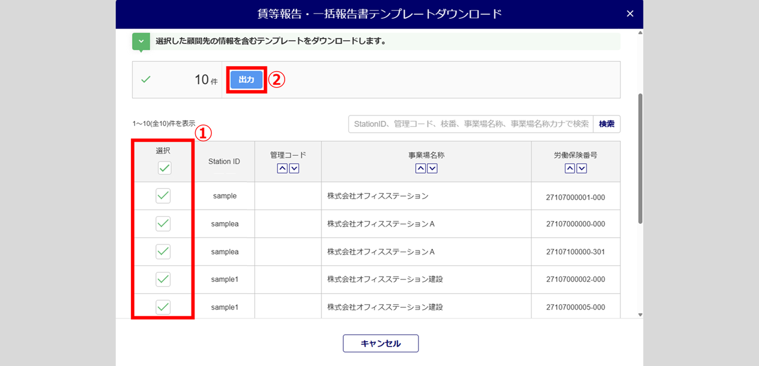Focus the StationID search input field
This screenshot has width=759, height=366.
point(470,124)
